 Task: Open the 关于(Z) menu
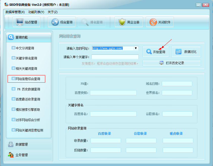[53, 12]
